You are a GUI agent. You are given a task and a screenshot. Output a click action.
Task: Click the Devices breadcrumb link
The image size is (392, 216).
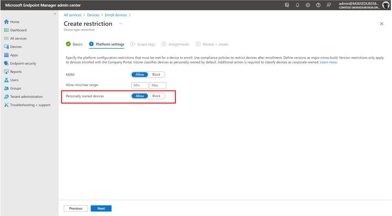click(x=93, y=15)
